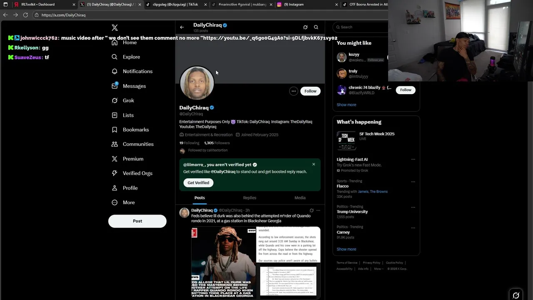Open Notifications bell in sidebar
The height and width of the screenshot is (300, 533).
[x=115, y=71]
